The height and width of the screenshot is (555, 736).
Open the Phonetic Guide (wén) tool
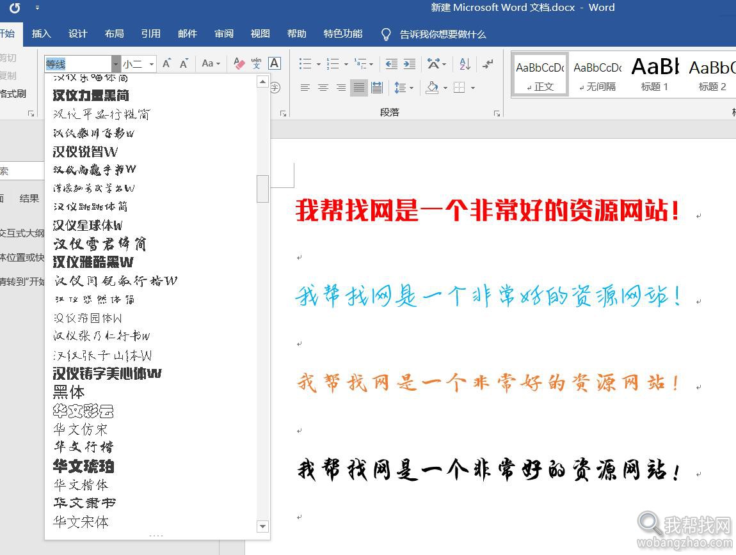point(256,63)
